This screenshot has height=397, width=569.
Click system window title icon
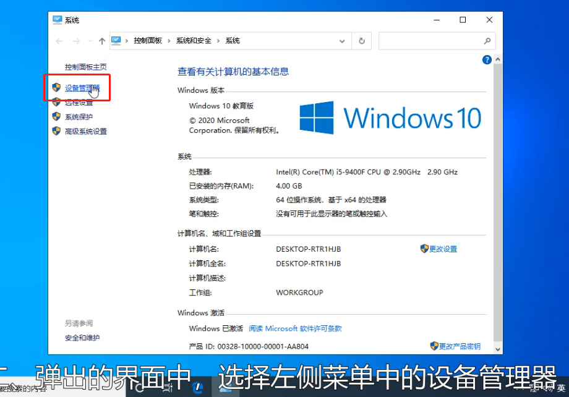click(x=58, y=20)
